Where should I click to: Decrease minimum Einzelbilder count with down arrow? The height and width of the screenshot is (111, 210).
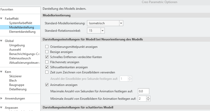point(148,100)
